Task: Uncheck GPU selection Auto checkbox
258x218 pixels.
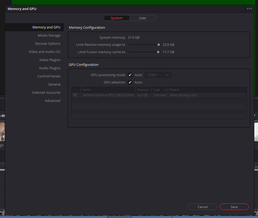Action: (x=130, y=82)
